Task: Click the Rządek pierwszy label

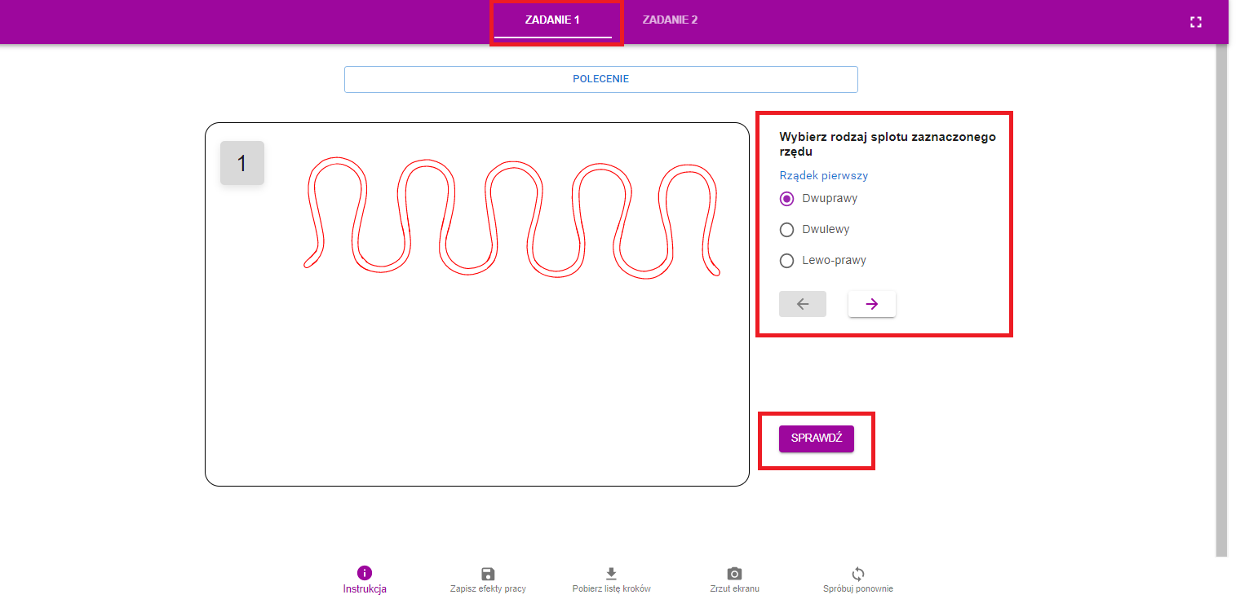Action: (823, 175)
